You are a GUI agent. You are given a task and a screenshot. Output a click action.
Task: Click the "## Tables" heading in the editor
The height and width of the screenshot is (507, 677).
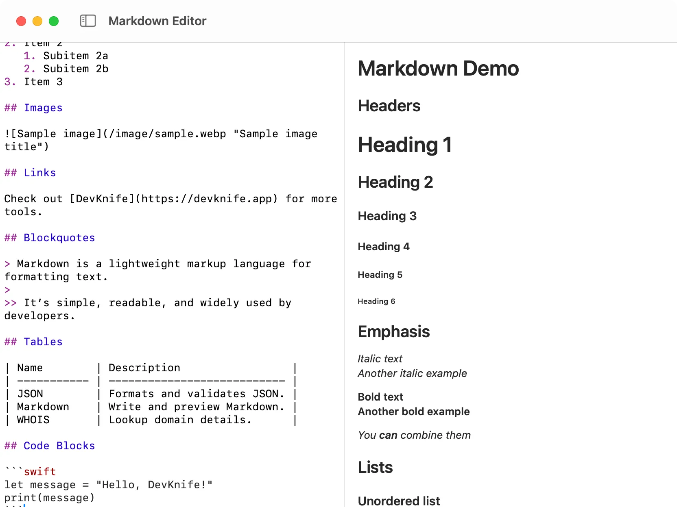click(33, 342)
